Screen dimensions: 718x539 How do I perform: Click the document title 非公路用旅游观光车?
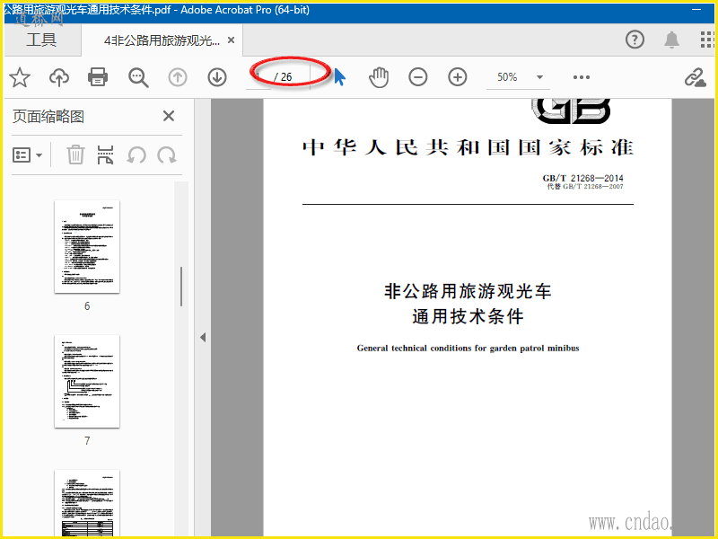[x=468, y=291]
